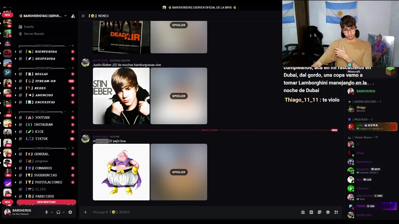Open the Justin Bieber image
This screenshot has width=399, height=224.
121,96
